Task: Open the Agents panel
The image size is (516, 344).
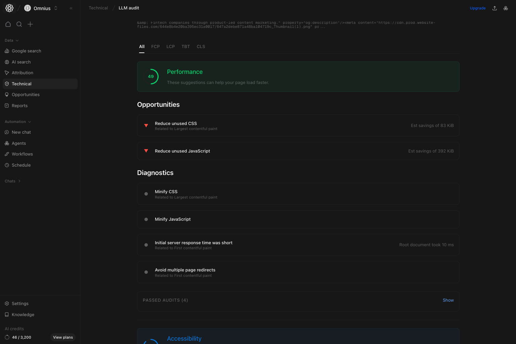Action: 19,143
